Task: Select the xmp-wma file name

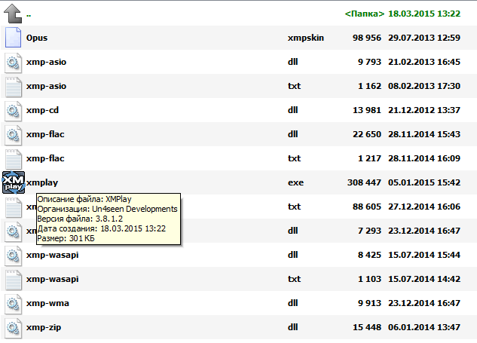Action: tap(47, 303)
